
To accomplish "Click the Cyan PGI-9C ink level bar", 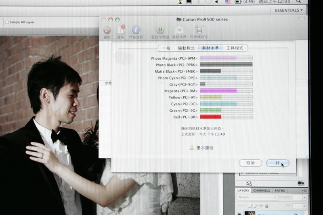I will (226, 104).
